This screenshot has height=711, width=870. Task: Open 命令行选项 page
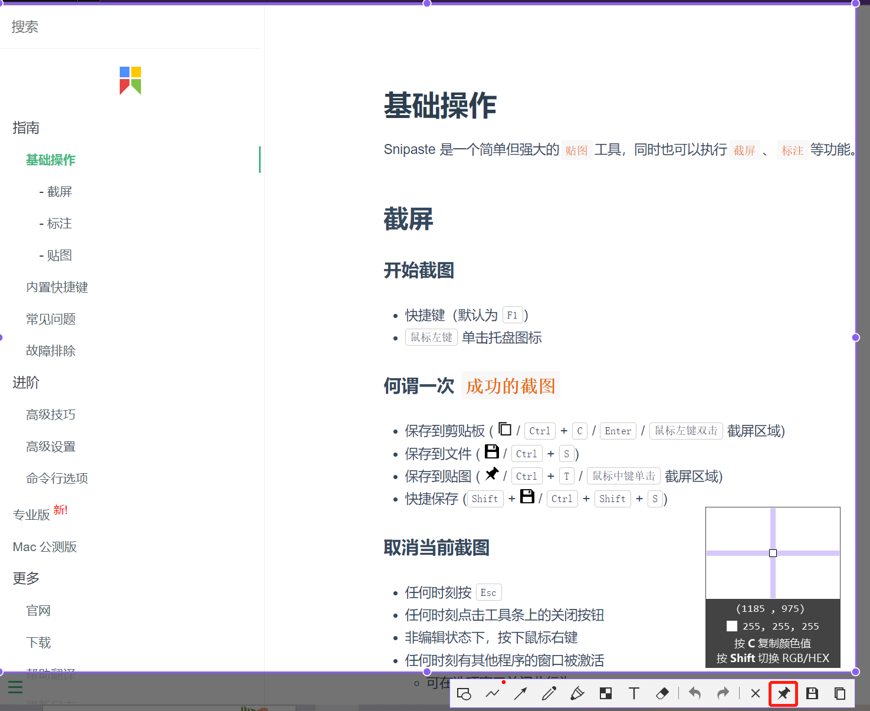pos(57,479)
